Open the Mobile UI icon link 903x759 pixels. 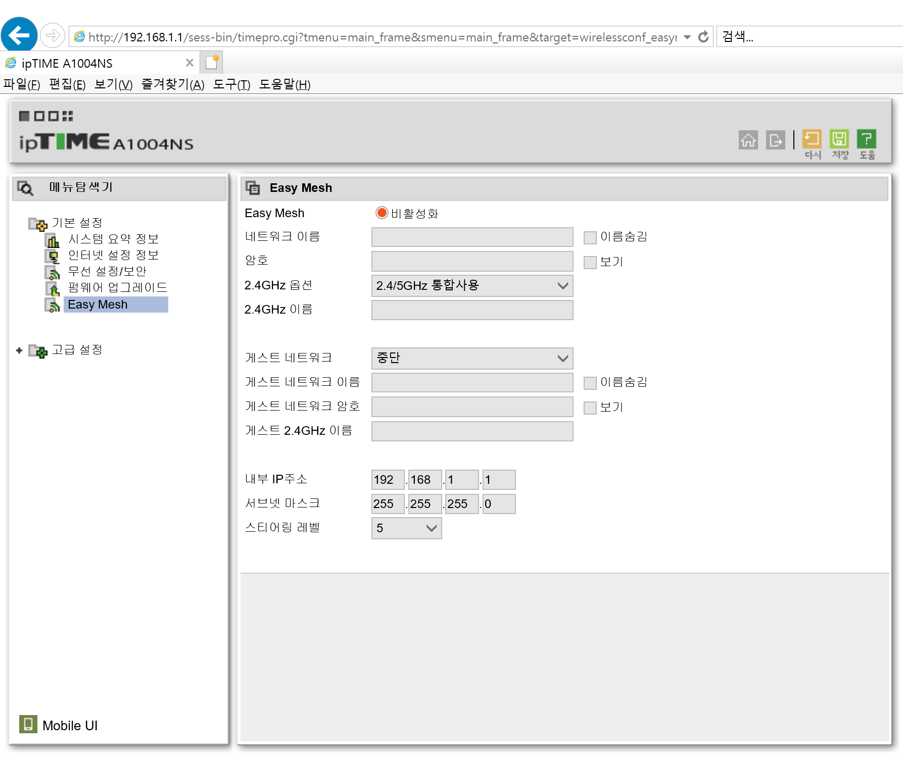pos(28,724)
